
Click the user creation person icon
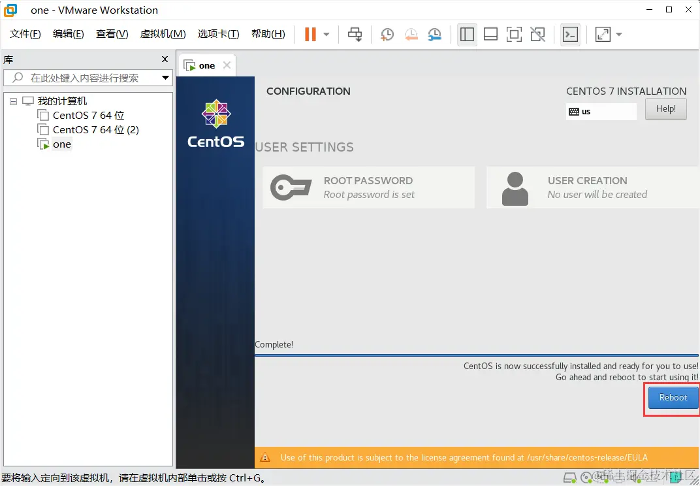515,189
